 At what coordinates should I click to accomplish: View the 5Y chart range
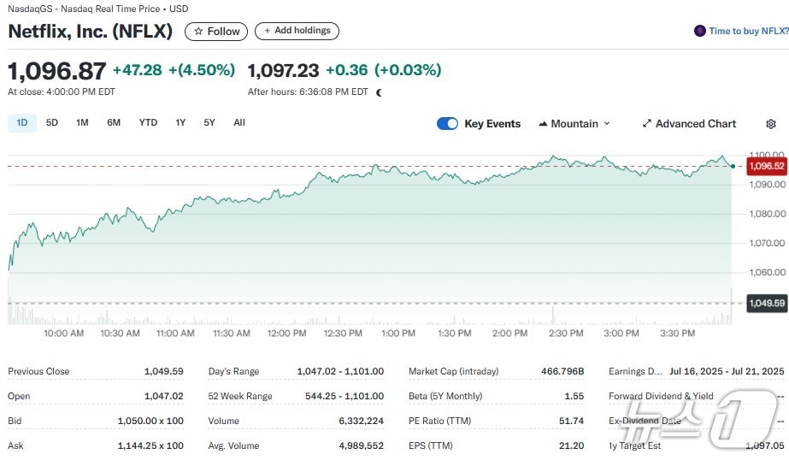(209, 123)
